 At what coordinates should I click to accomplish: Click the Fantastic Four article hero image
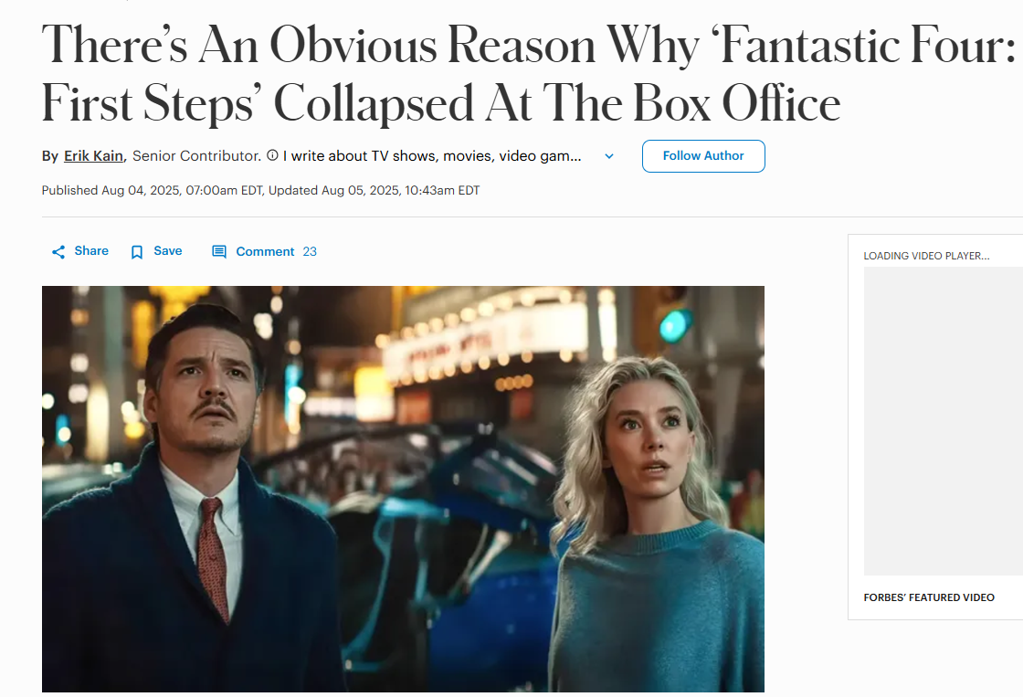tap(403, 489)
